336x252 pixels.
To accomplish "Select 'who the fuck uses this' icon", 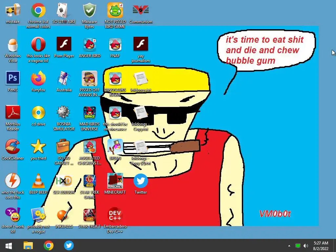I will click(13, 181).
